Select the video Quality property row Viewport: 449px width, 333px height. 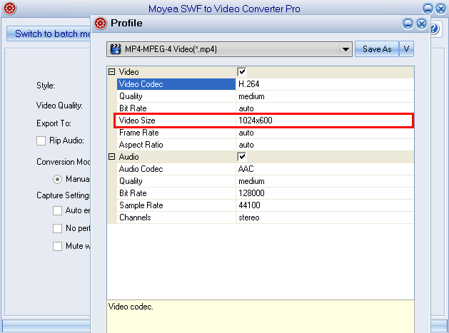click(265, 96)
